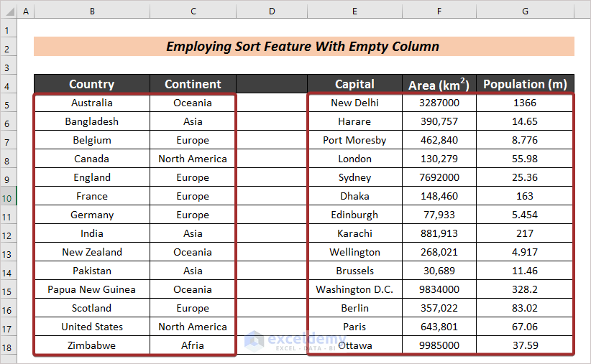
Task: Select row 10 header
Action: click(x=7, y=196)
